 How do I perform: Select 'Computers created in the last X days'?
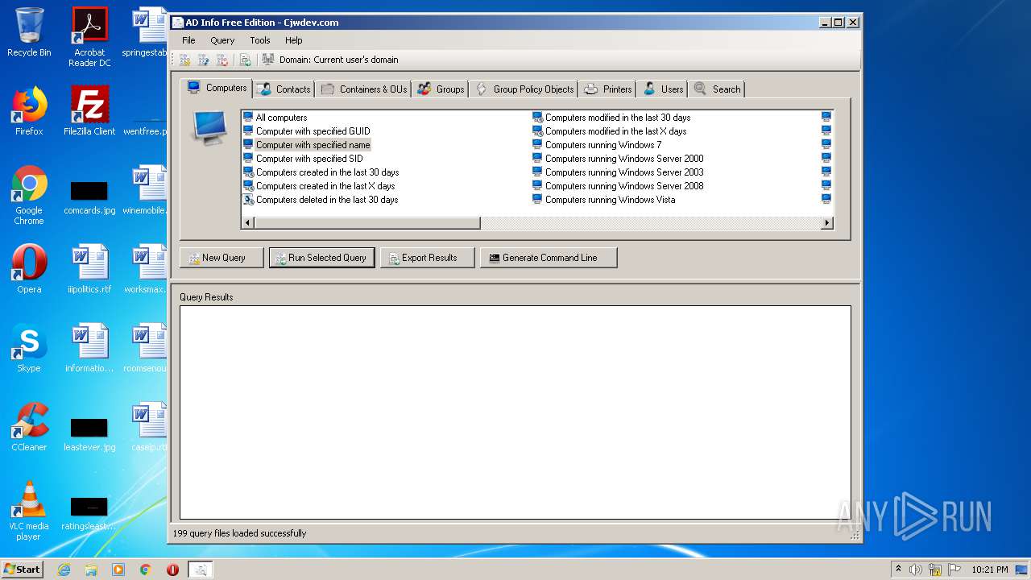(319, 186)
